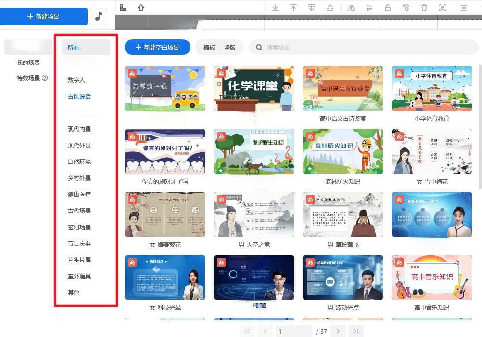Viewport: 482px width, 337px height.
Task: Select the 其他 category
Action: point(74,292)
